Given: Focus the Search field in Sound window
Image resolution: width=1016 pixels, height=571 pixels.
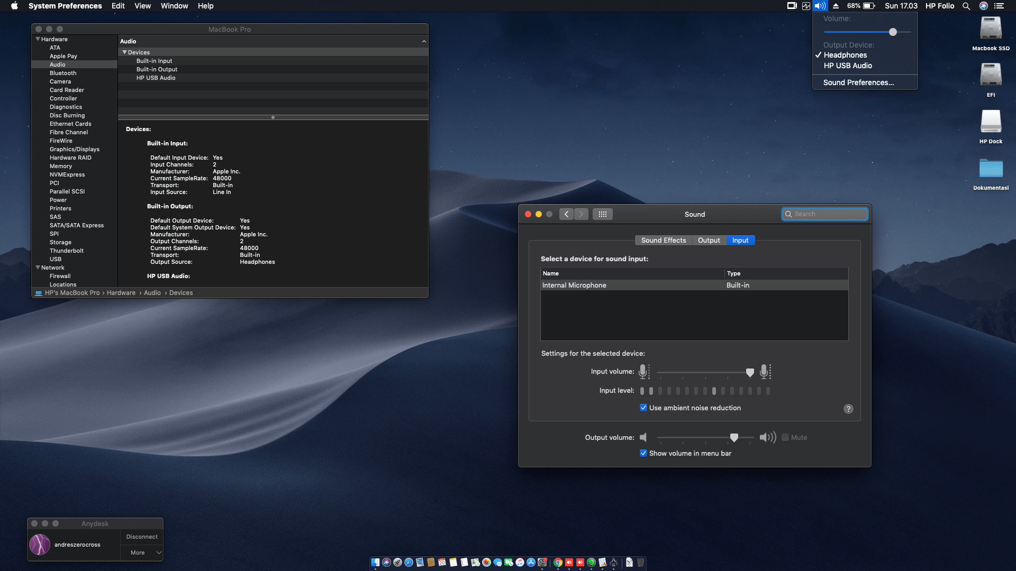Looking at the screenshot, I should 825,214.
